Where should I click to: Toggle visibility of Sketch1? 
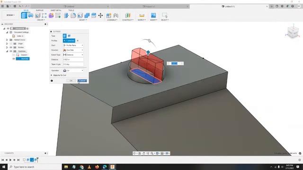14,55
